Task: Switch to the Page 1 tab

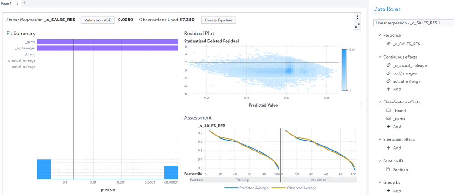Action: point(6,3)
